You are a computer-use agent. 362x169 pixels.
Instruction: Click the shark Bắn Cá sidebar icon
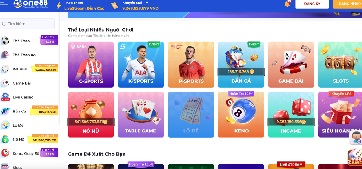(x=5, y=111)
